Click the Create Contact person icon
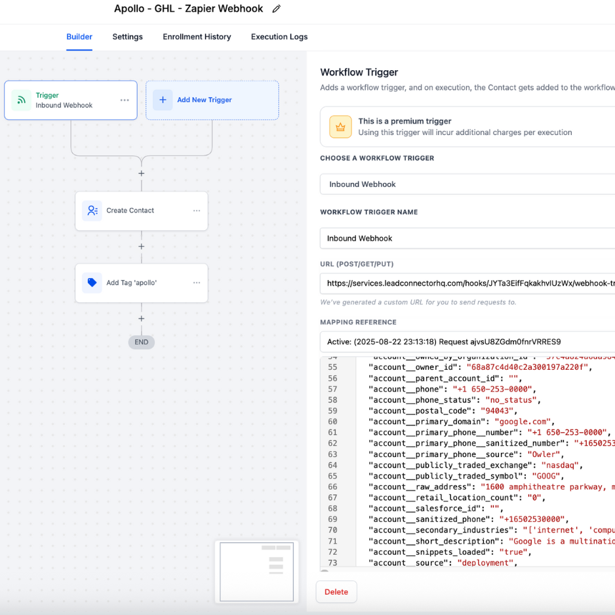Screen dimensions: 615x615 92,210
